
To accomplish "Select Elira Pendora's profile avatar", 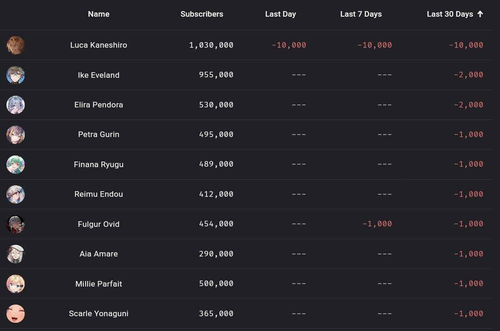I will pos(16,105).
